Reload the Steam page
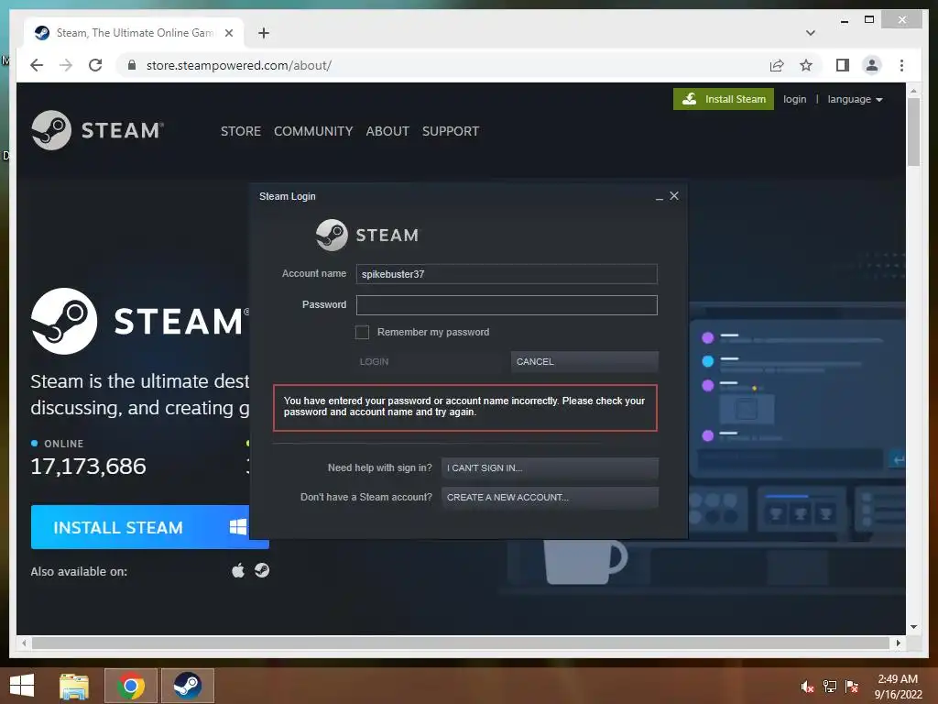938x704 pixels. point(95,65)
